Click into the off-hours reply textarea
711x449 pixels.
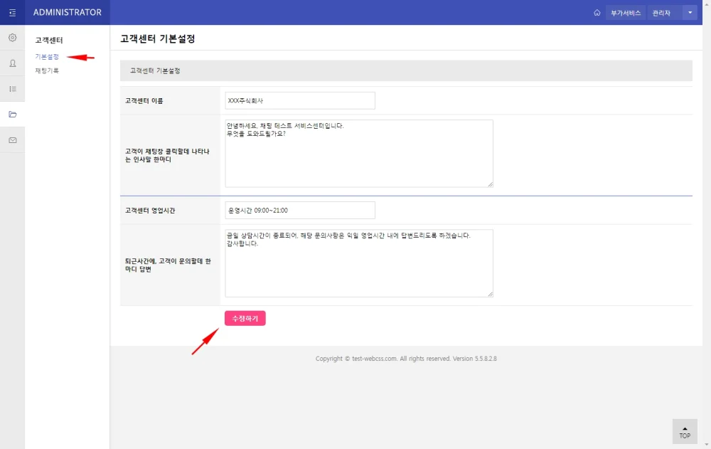pos(359,263)
